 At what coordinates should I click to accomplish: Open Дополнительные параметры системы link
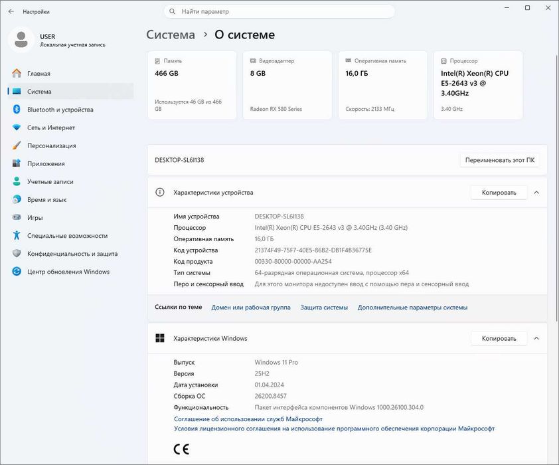412,307
